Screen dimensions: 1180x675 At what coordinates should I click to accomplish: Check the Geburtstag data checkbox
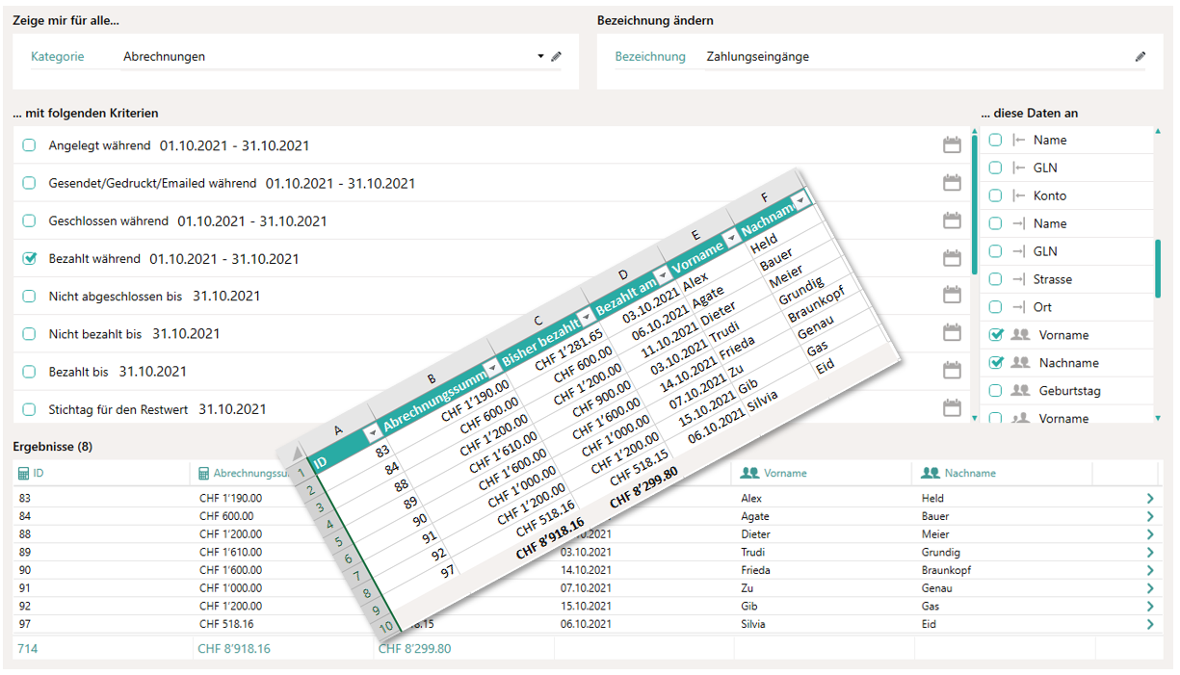point(996,391)
